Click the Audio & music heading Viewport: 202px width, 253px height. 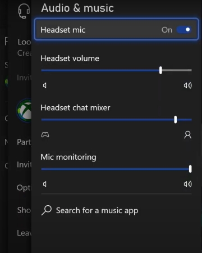coord(77,8)
